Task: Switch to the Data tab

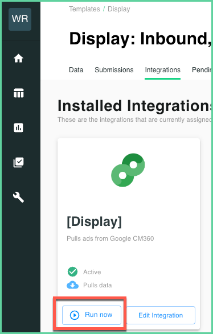Action: pyautogui.click(x=76, y=70)
